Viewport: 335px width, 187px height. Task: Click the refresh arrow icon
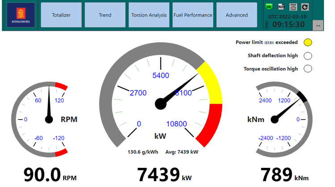pyautogui.click(x=305, y=7)
